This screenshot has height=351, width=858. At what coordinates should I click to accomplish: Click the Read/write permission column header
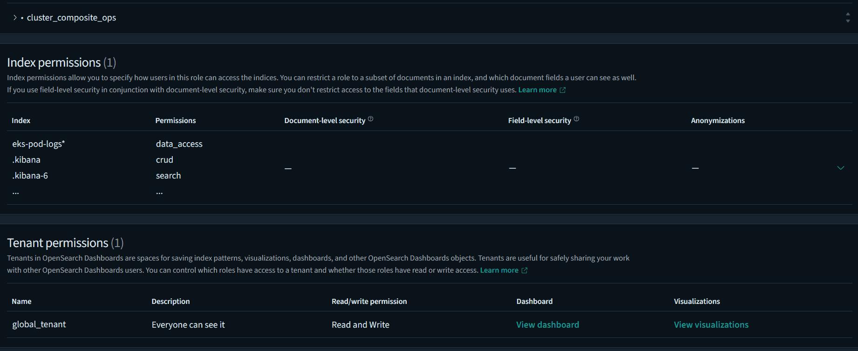369,302
